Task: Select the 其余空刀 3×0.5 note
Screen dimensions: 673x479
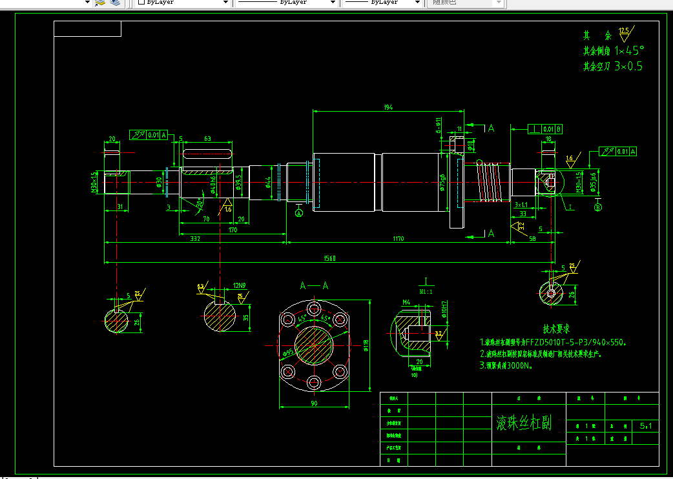Action: (x=612, y=66)
